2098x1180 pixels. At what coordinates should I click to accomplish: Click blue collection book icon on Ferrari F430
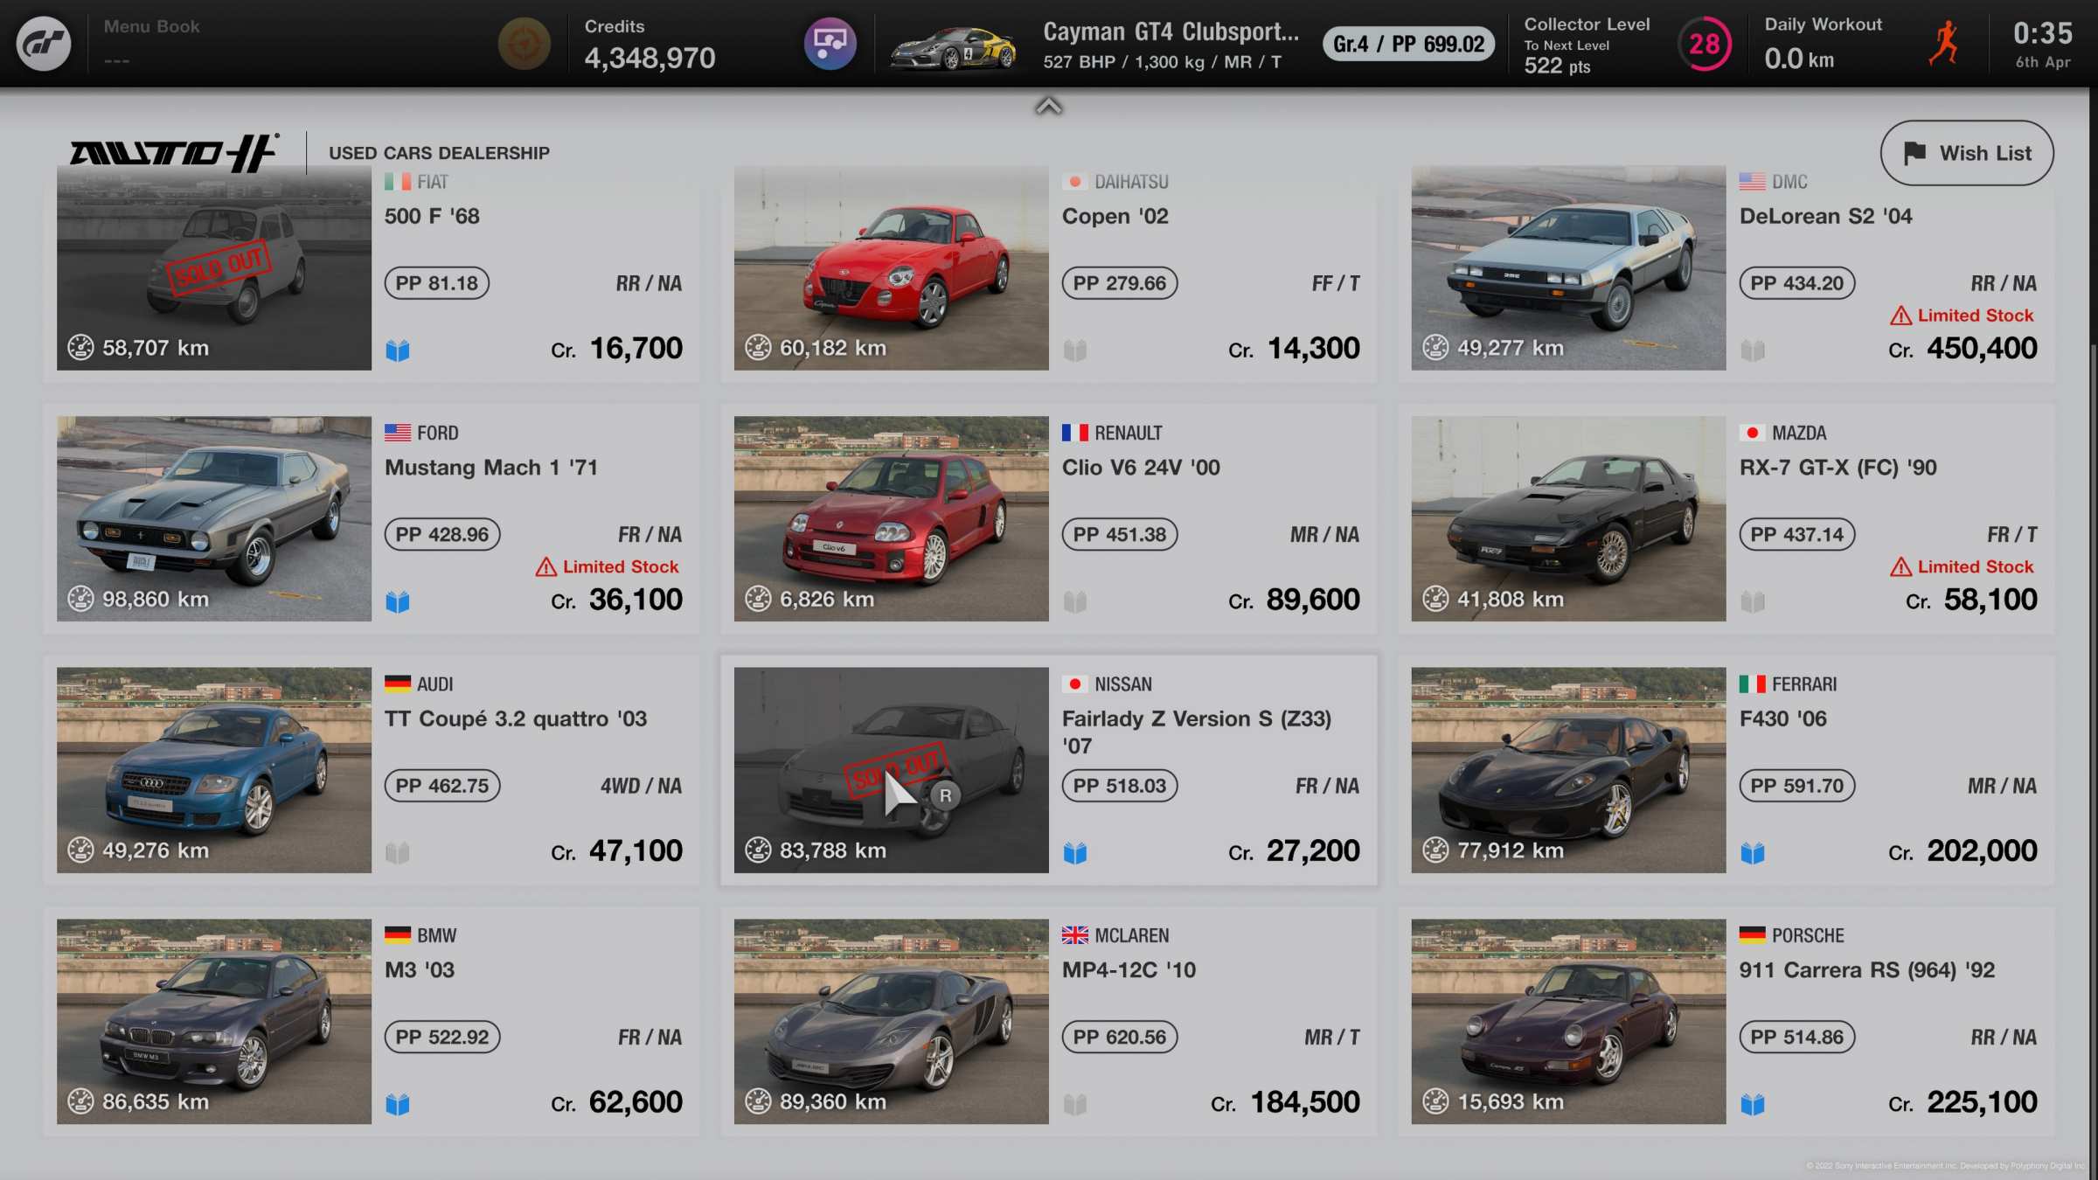(1752, 852)
